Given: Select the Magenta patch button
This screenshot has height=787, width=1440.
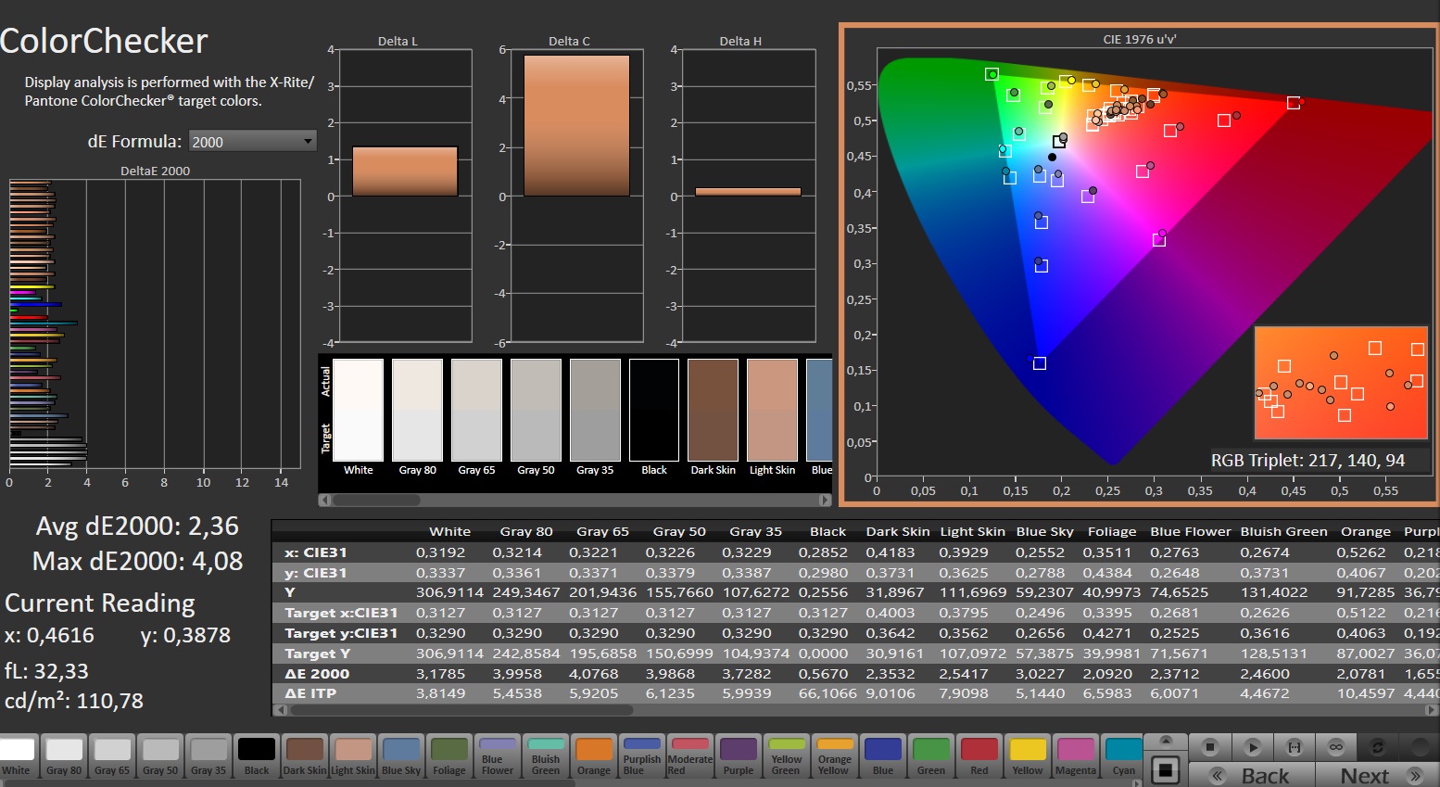Looking at the screenshot, I should 1076,755.
